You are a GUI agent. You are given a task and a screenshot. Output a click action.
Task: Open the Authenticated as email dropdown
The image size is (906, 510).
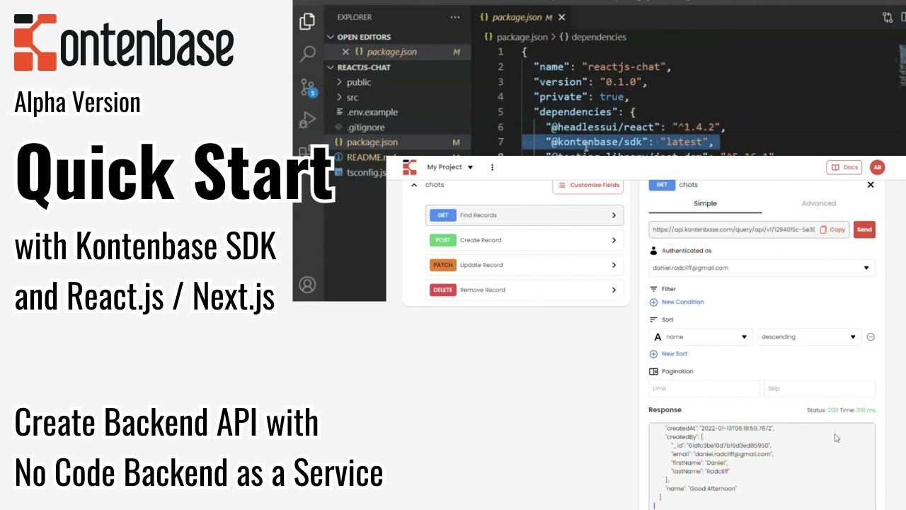click(762, 268)
